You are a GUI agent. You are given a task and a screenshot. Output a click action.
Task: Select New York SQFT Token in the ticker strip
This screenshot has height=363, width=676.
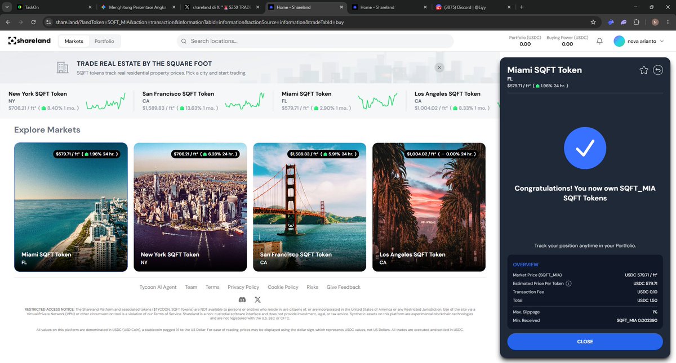[66, 101]
